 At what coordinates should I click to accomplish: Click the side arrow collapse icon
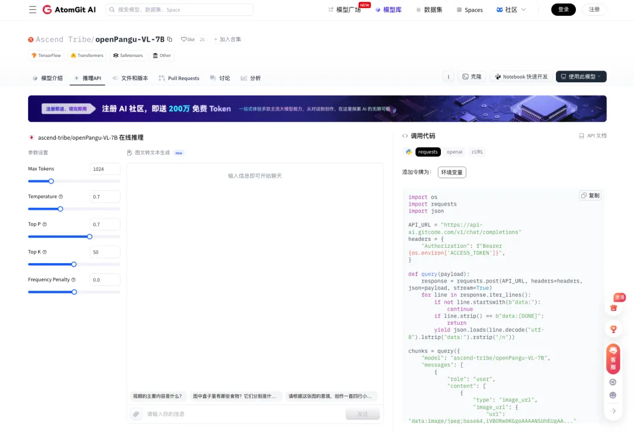tap(613, 411)
